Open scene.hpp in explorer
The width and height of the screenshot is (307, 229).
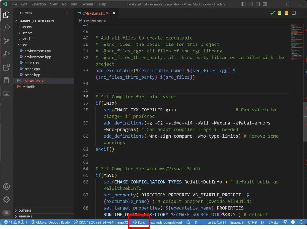point(32,75)
